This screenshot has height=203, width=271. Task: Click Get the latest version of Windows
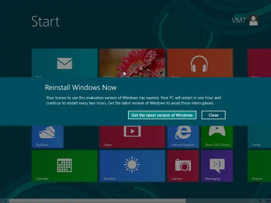[162, 115]
